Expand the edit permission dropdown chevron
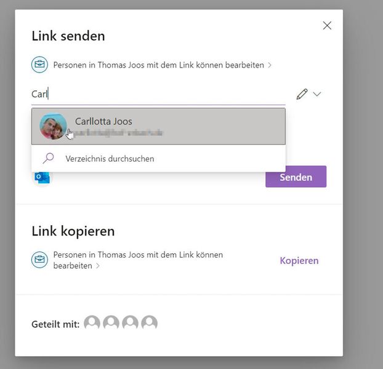The image size is (383, 369). (317, 94)
